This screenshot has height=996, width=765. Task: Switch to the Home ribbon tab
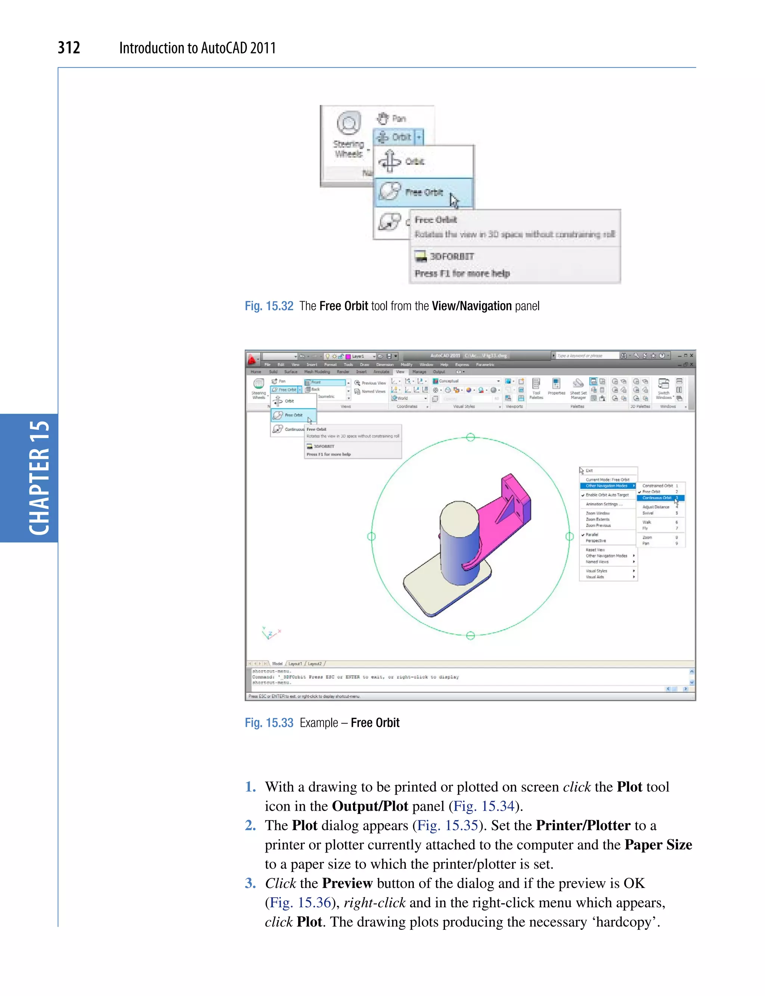(256, 372)
